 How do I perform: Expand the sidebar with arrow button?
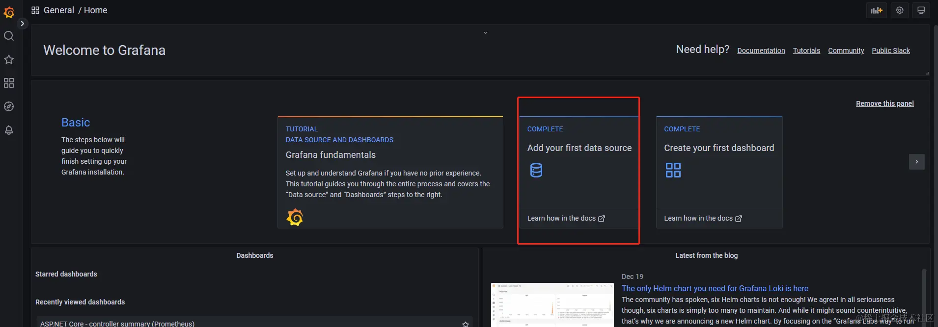click(22, 24)
